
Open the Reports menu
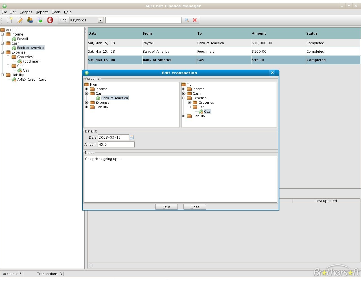[42, 12]
